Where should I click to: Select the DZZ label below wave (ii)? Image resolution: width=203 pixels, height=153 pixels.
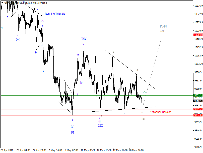(x=100, y=126)
